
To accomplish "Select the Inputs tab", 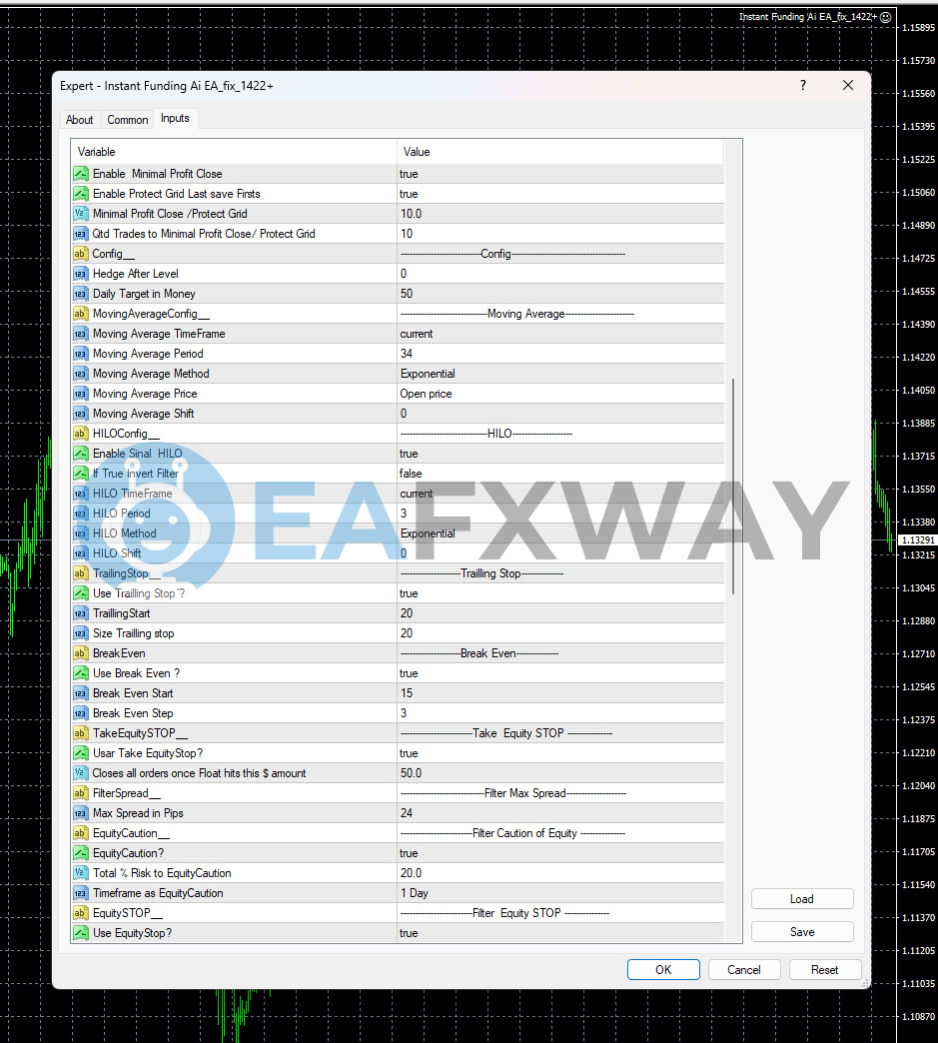I will pyautogui.click(x=175, y=118).
